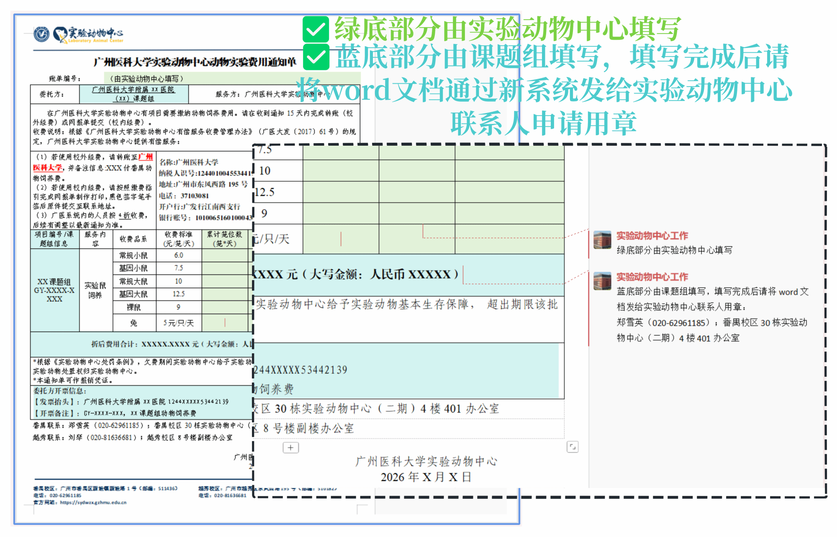Click the 地址:广州市东风西路 195 号 line
This screenshot has width=837, height=537.
pyautogui.click(x=203, y=184)
